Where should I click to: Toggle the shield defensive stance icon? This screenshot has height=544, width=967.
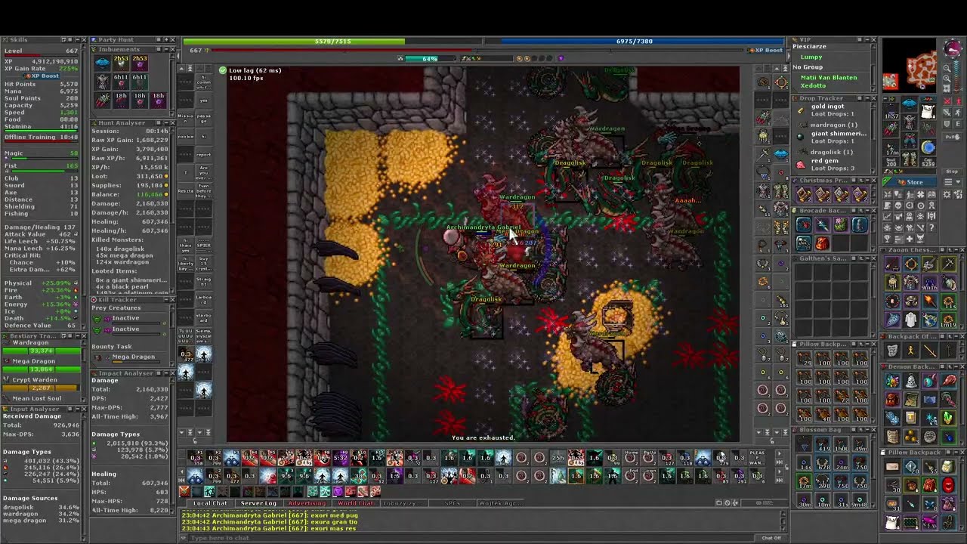[947, 124]
